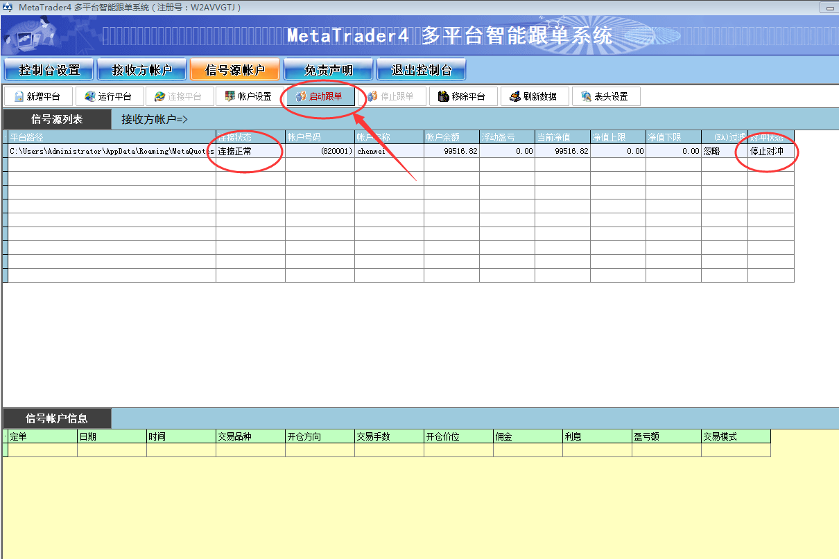This screenshot has width=839, height=559.
Task: Click the 时间 column header
Action: tap(181, 436)
